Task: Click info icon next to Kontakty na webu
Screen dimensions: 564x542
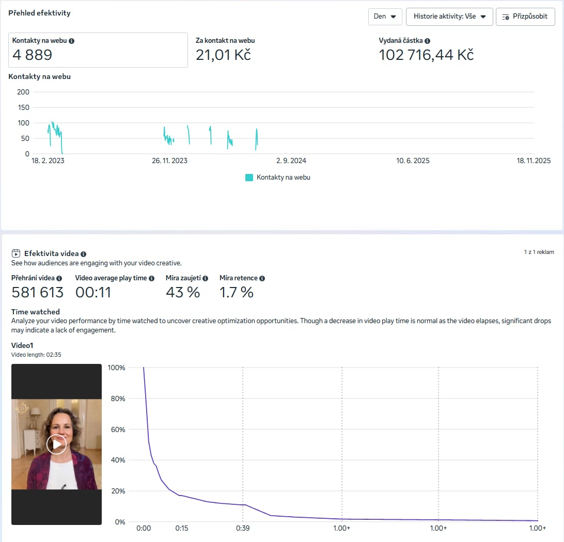Action: (71, 41)
